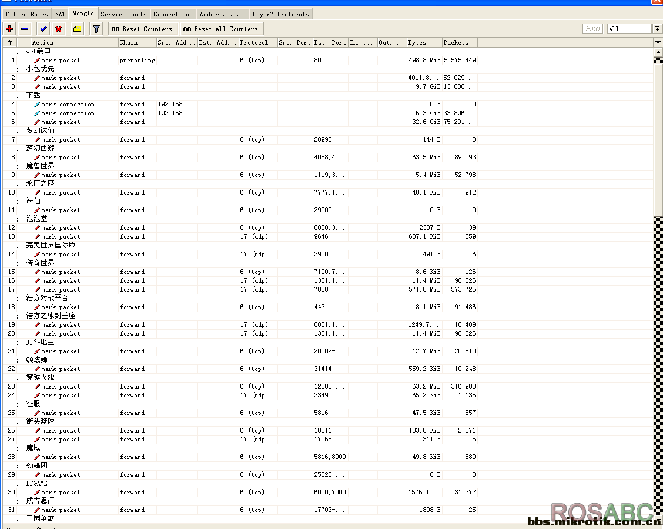663x529 pixels.
Task: Select the '下载' comment row
Action: coord(328,96)
